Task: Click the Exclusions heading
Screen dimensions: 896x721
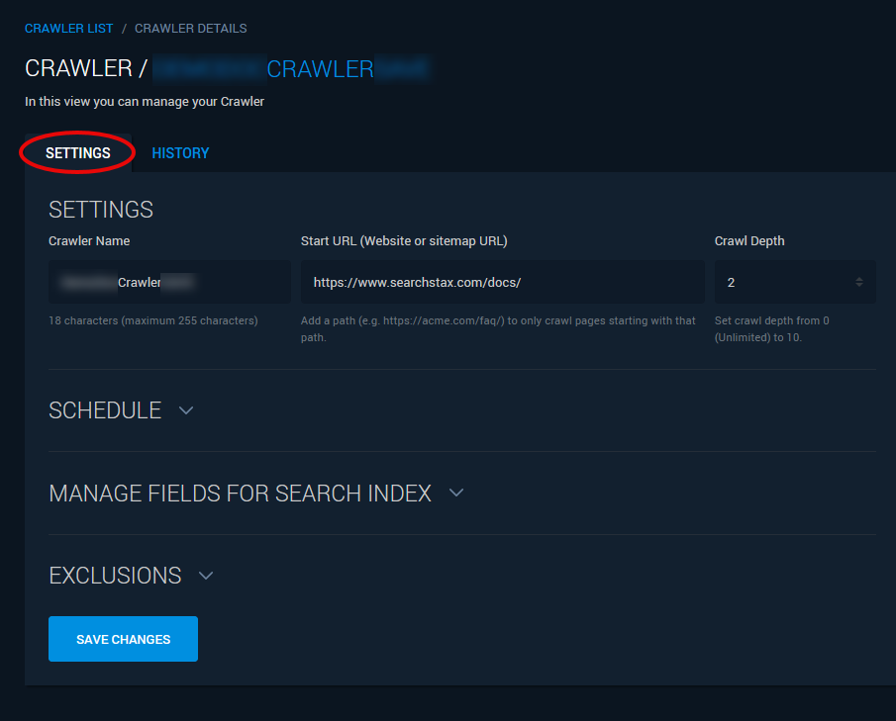Action: (115, 576)
